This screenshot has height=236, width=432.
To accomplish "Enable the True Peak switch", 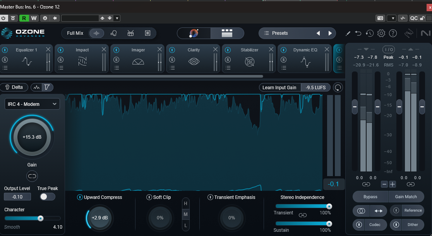I will coord(47,197).
